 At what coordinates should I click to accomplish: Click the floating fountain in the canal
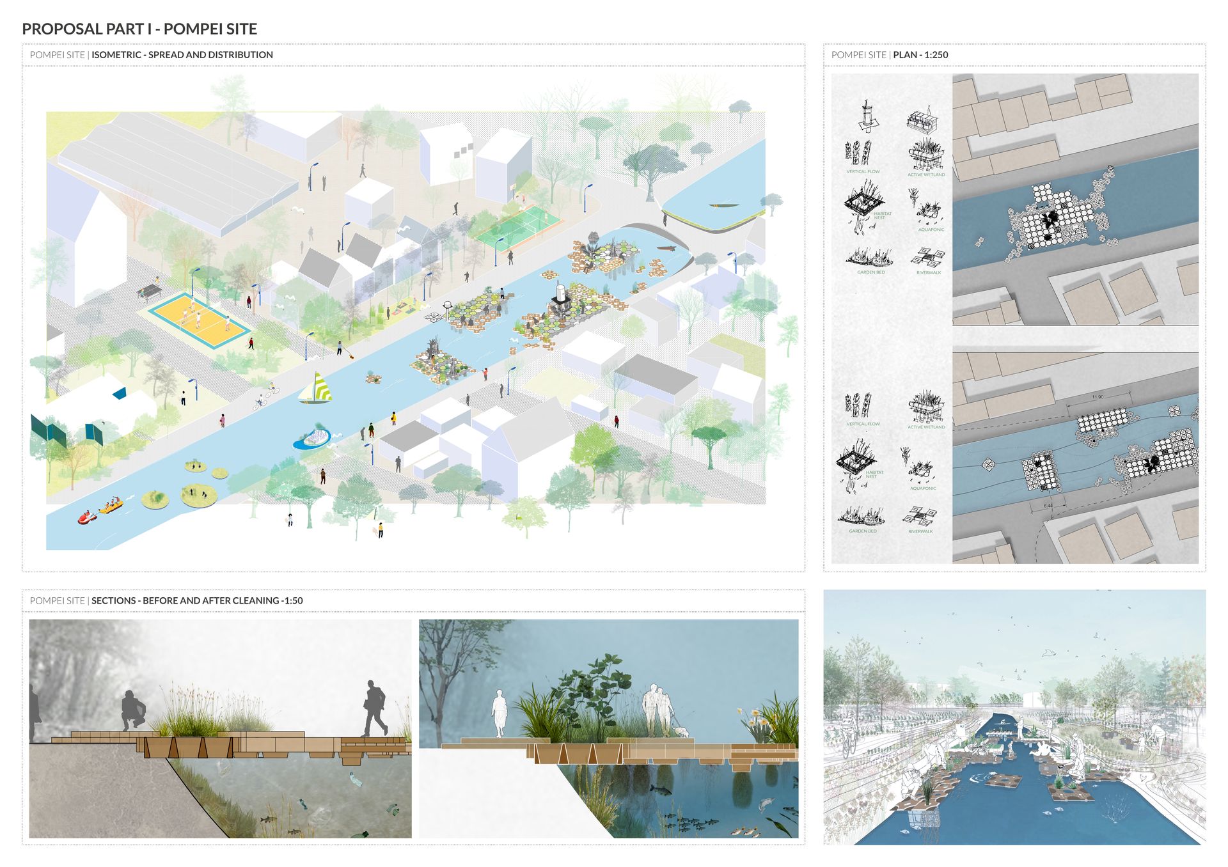click(x=312, y=439)
